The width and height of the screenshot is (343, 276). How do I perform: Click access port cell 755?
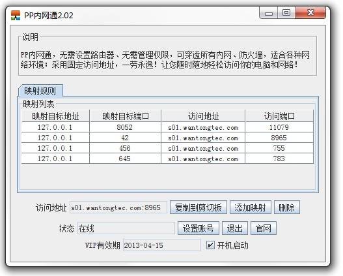click(x=279, y=148)
